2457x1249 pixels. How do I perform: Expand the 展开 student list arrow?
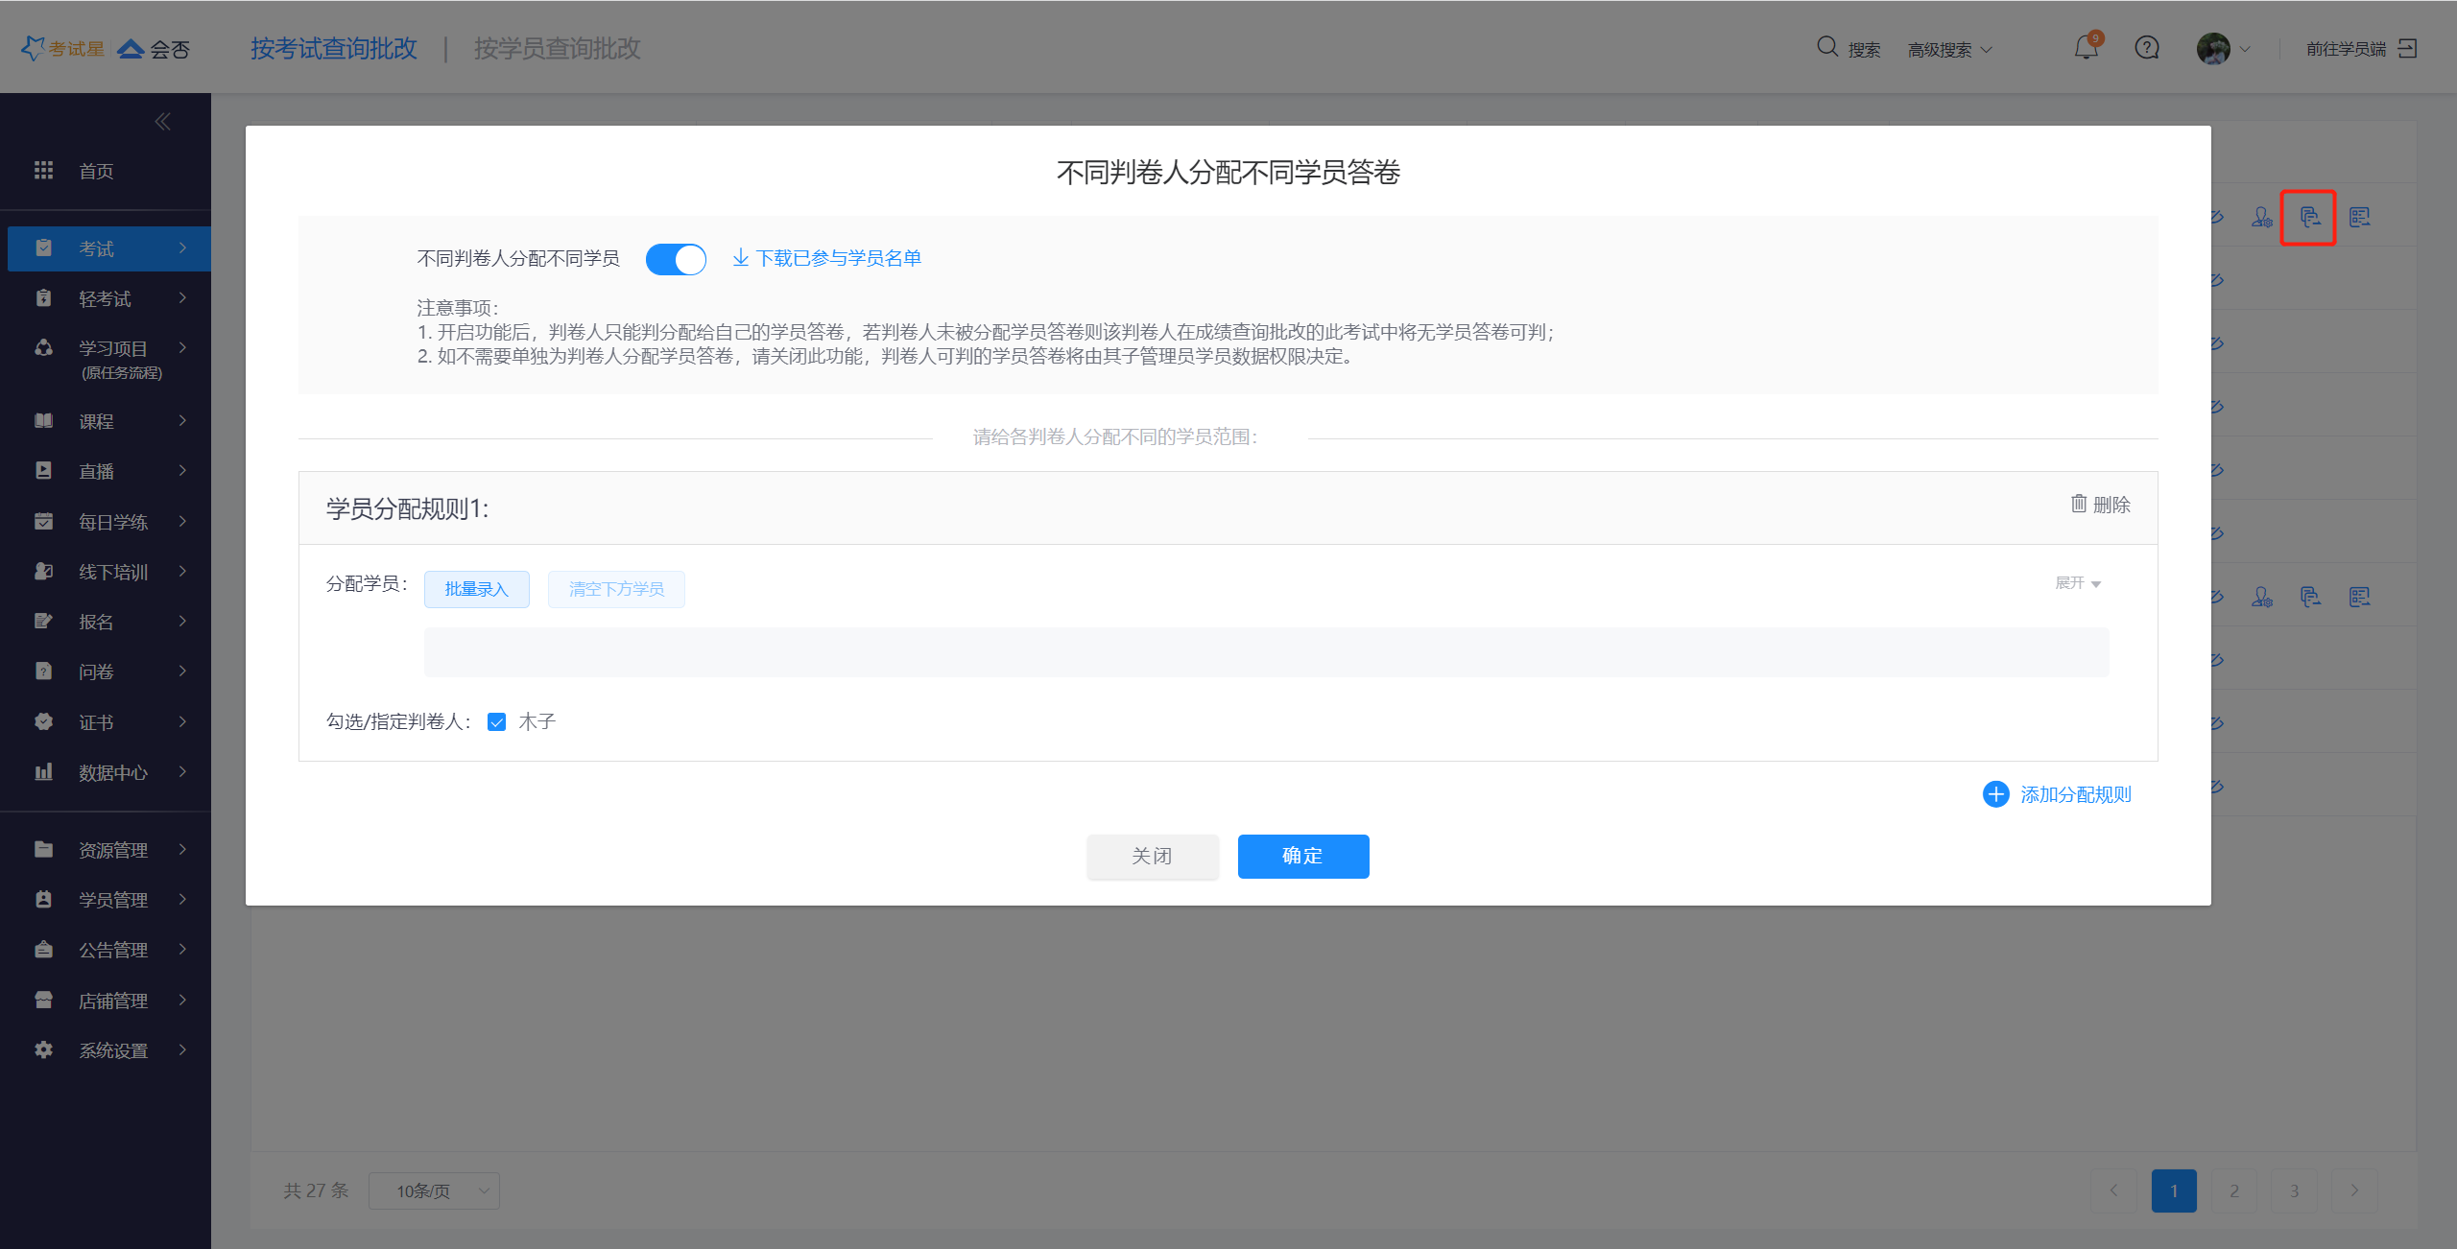pyautogui.click(x=2096, y=584)
